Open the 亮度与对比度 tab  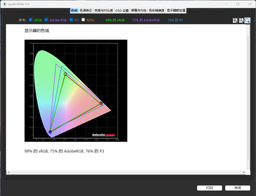pyautogui.click(x=104, y=11)
